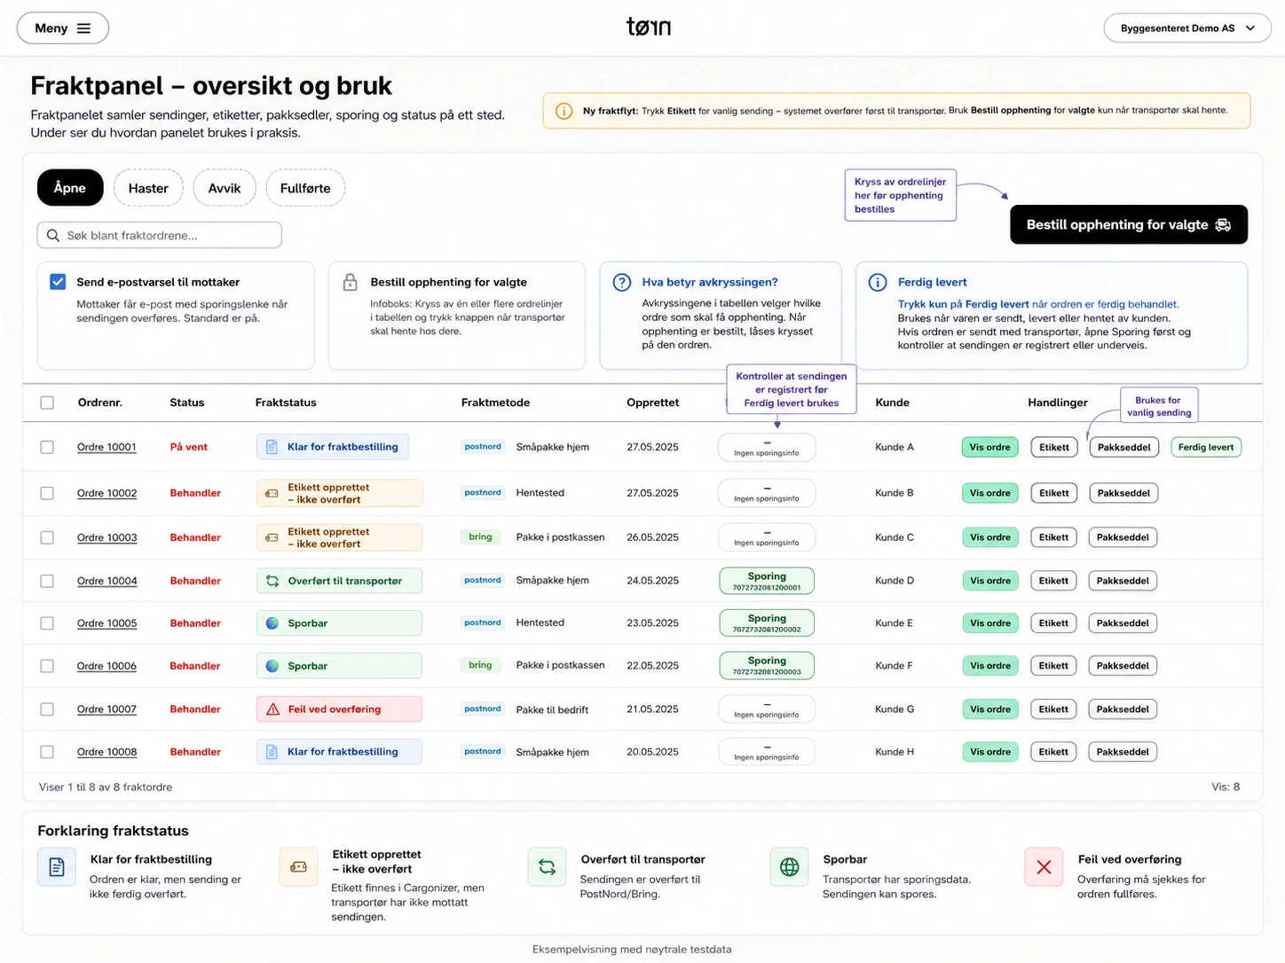Screen dimensions: 1285x963
Task: Click the padlock icon in Bestill opphenting card
Action: (351, 282)
